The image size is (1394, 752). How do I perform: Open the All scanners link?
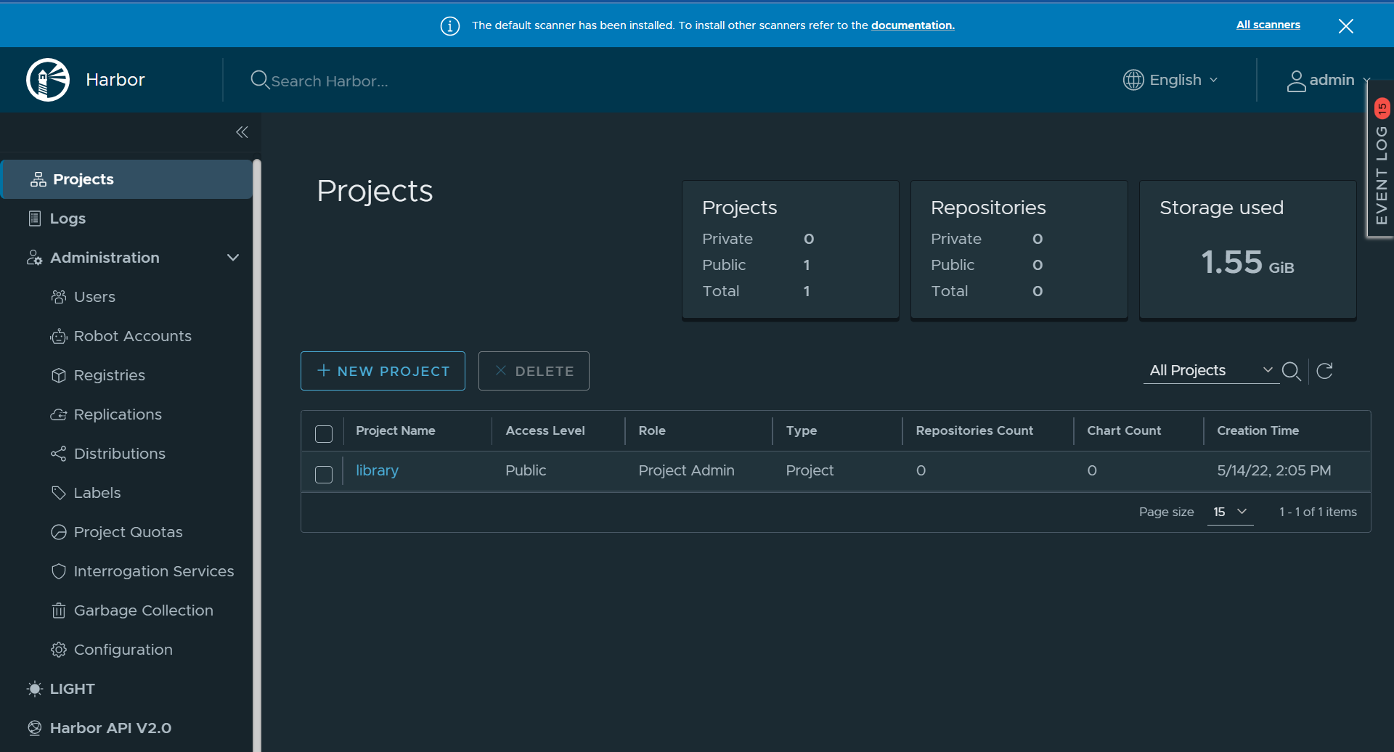pyautogui.click(x=1268, y=25)
